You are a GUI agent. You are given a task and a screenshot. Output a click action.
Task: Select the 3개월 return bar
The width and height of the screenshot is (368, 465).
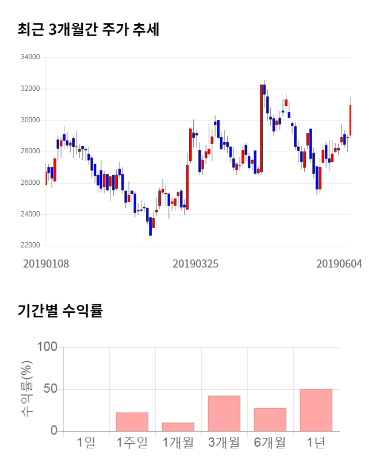click(224, 413)
